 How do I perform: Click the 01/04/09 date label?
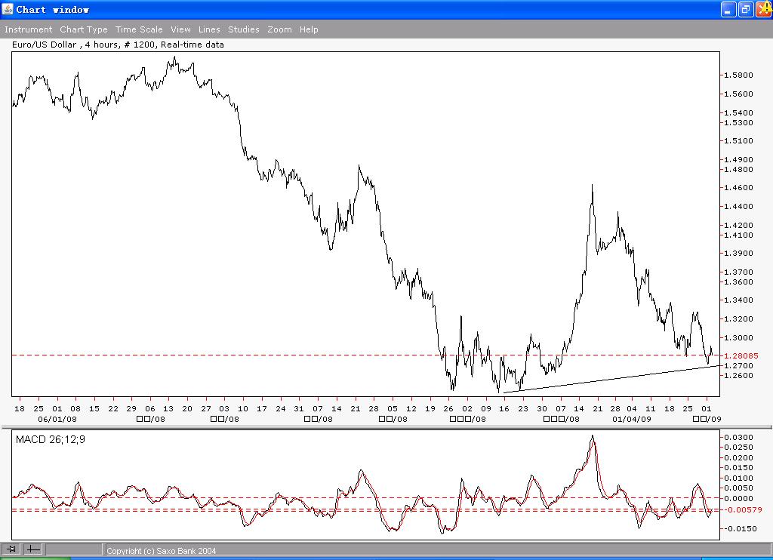tap(632, 419)
